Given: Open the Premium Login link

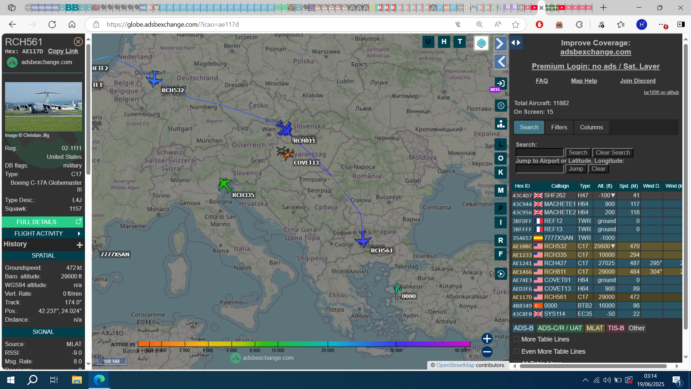Looking at the screenshot, I should 596,66.
